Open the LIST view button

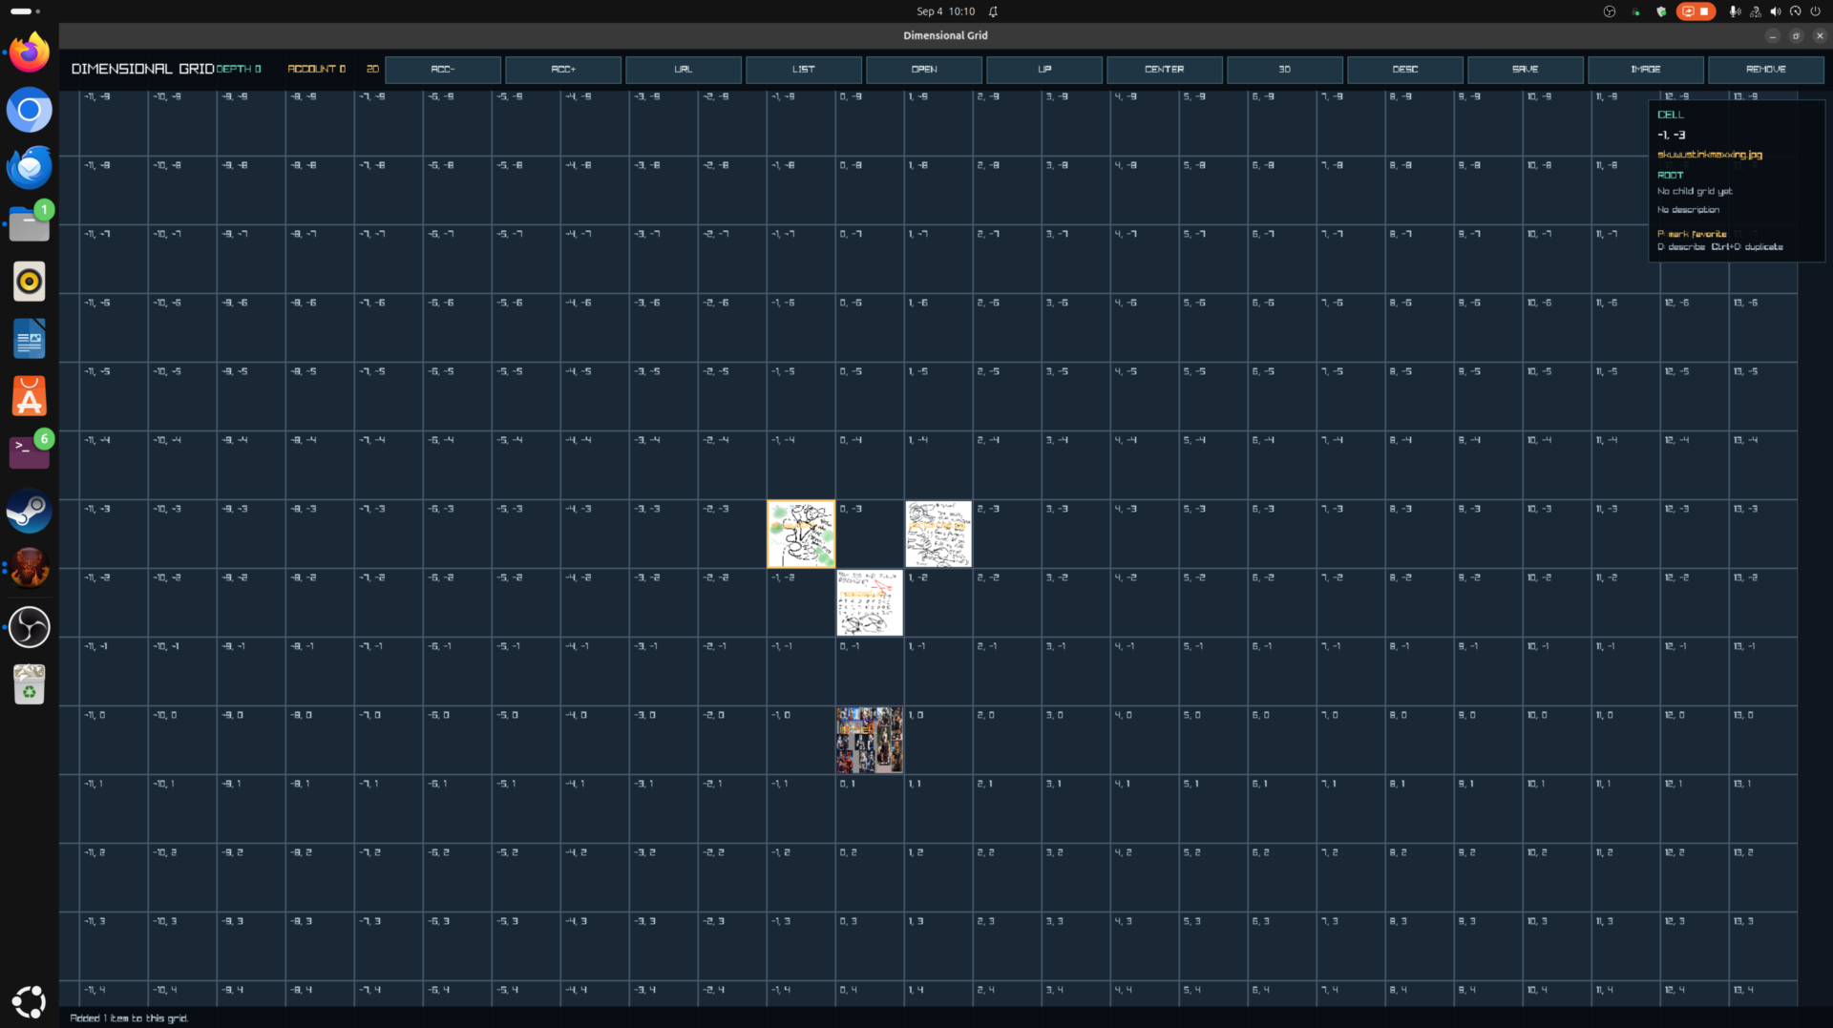804,70
